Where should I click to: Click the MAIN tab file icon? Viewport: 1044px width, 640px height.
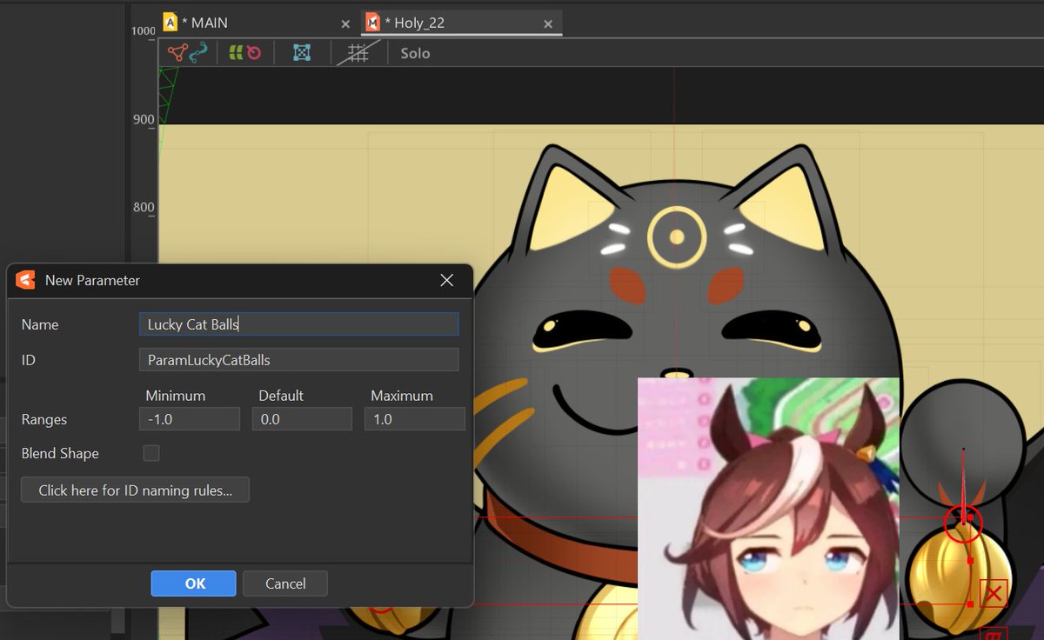[170, 23]
